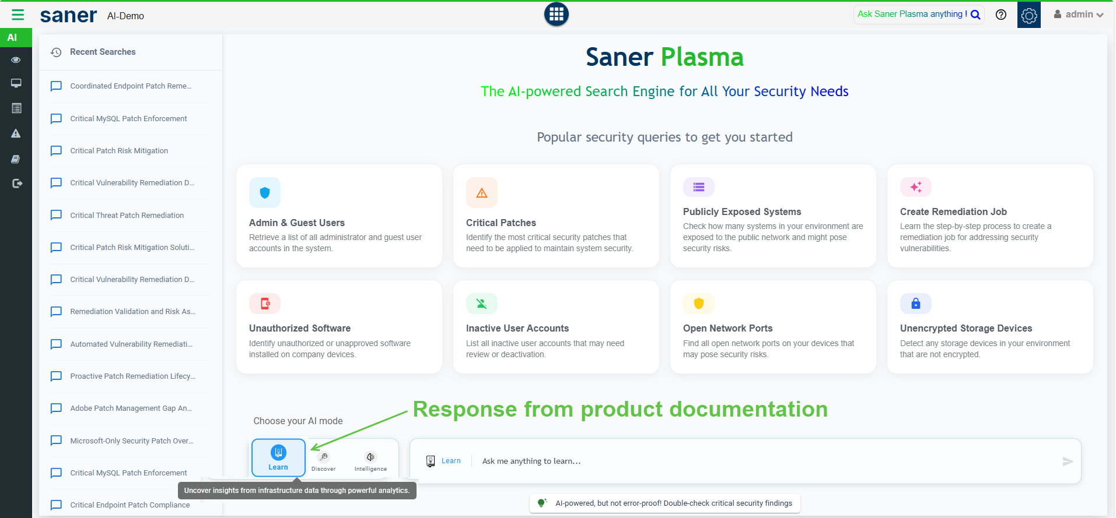Click the sign-out sidebar icon
The image size is (1116, 518).
(x=16, y=184)
